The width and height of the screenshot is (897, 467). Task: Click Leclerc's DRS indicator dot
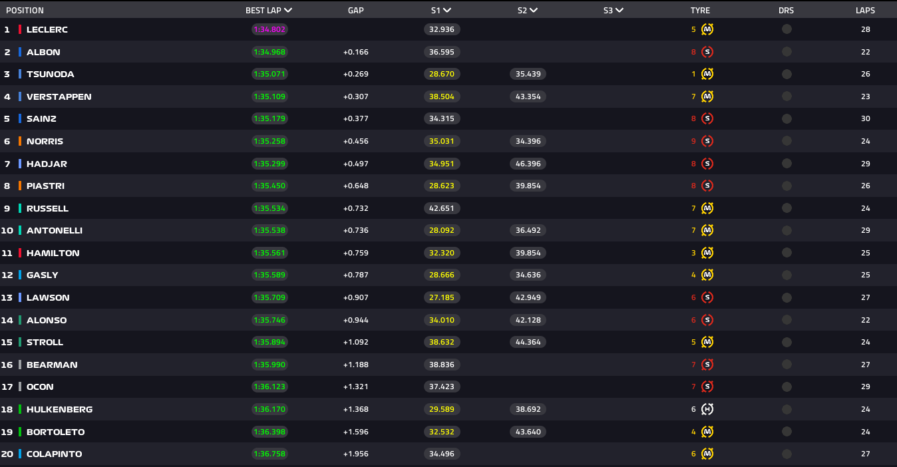[x=787, y=29]
